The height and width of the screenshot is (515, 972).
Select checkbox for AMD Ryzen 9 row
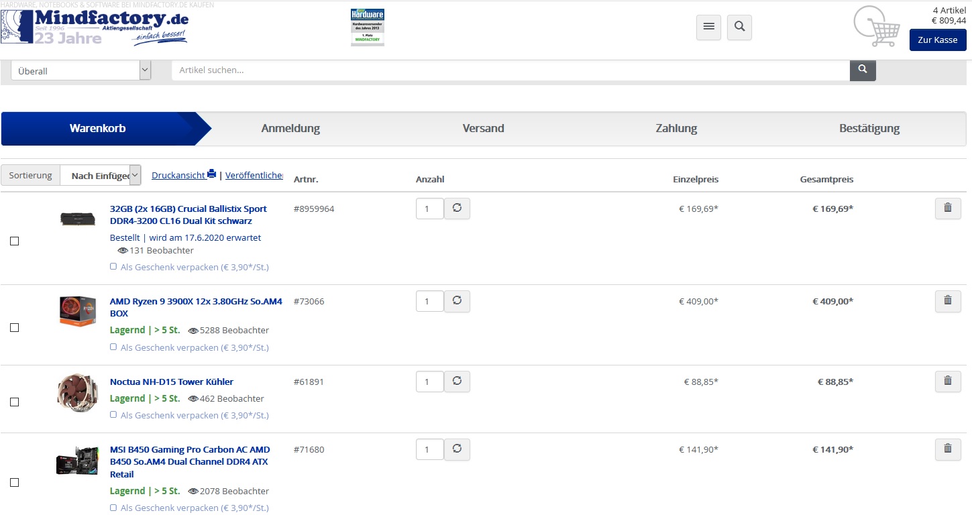point(14,328)
